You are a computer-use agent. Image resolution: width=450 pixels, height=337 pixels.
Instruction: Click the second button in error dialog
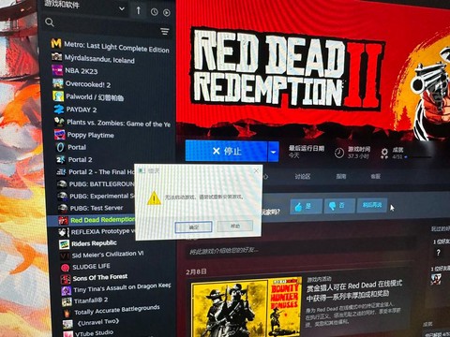pyautogui.click(x=235, y=226)
